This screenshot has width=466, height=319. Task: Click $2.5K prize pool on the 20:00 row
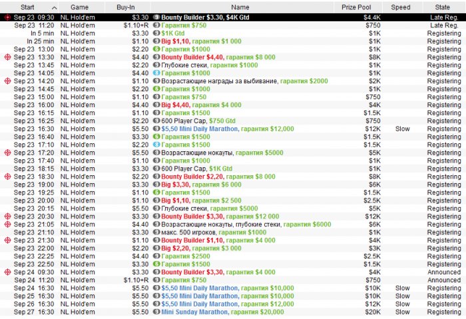372,200
